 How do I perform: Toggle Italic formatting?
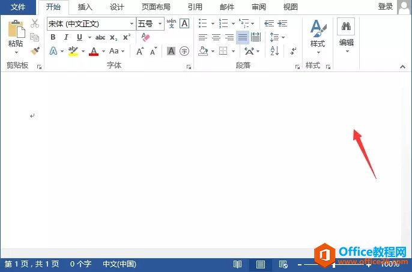coord(66,37)
